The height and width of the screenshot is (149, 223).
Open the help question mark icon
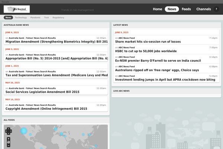coord(216,9)
